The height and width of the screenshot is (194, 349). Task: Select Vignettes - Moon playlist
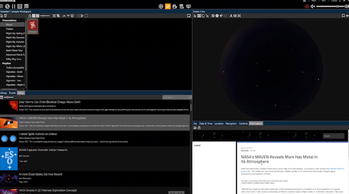pyautogui.click(x=14, y=76)
